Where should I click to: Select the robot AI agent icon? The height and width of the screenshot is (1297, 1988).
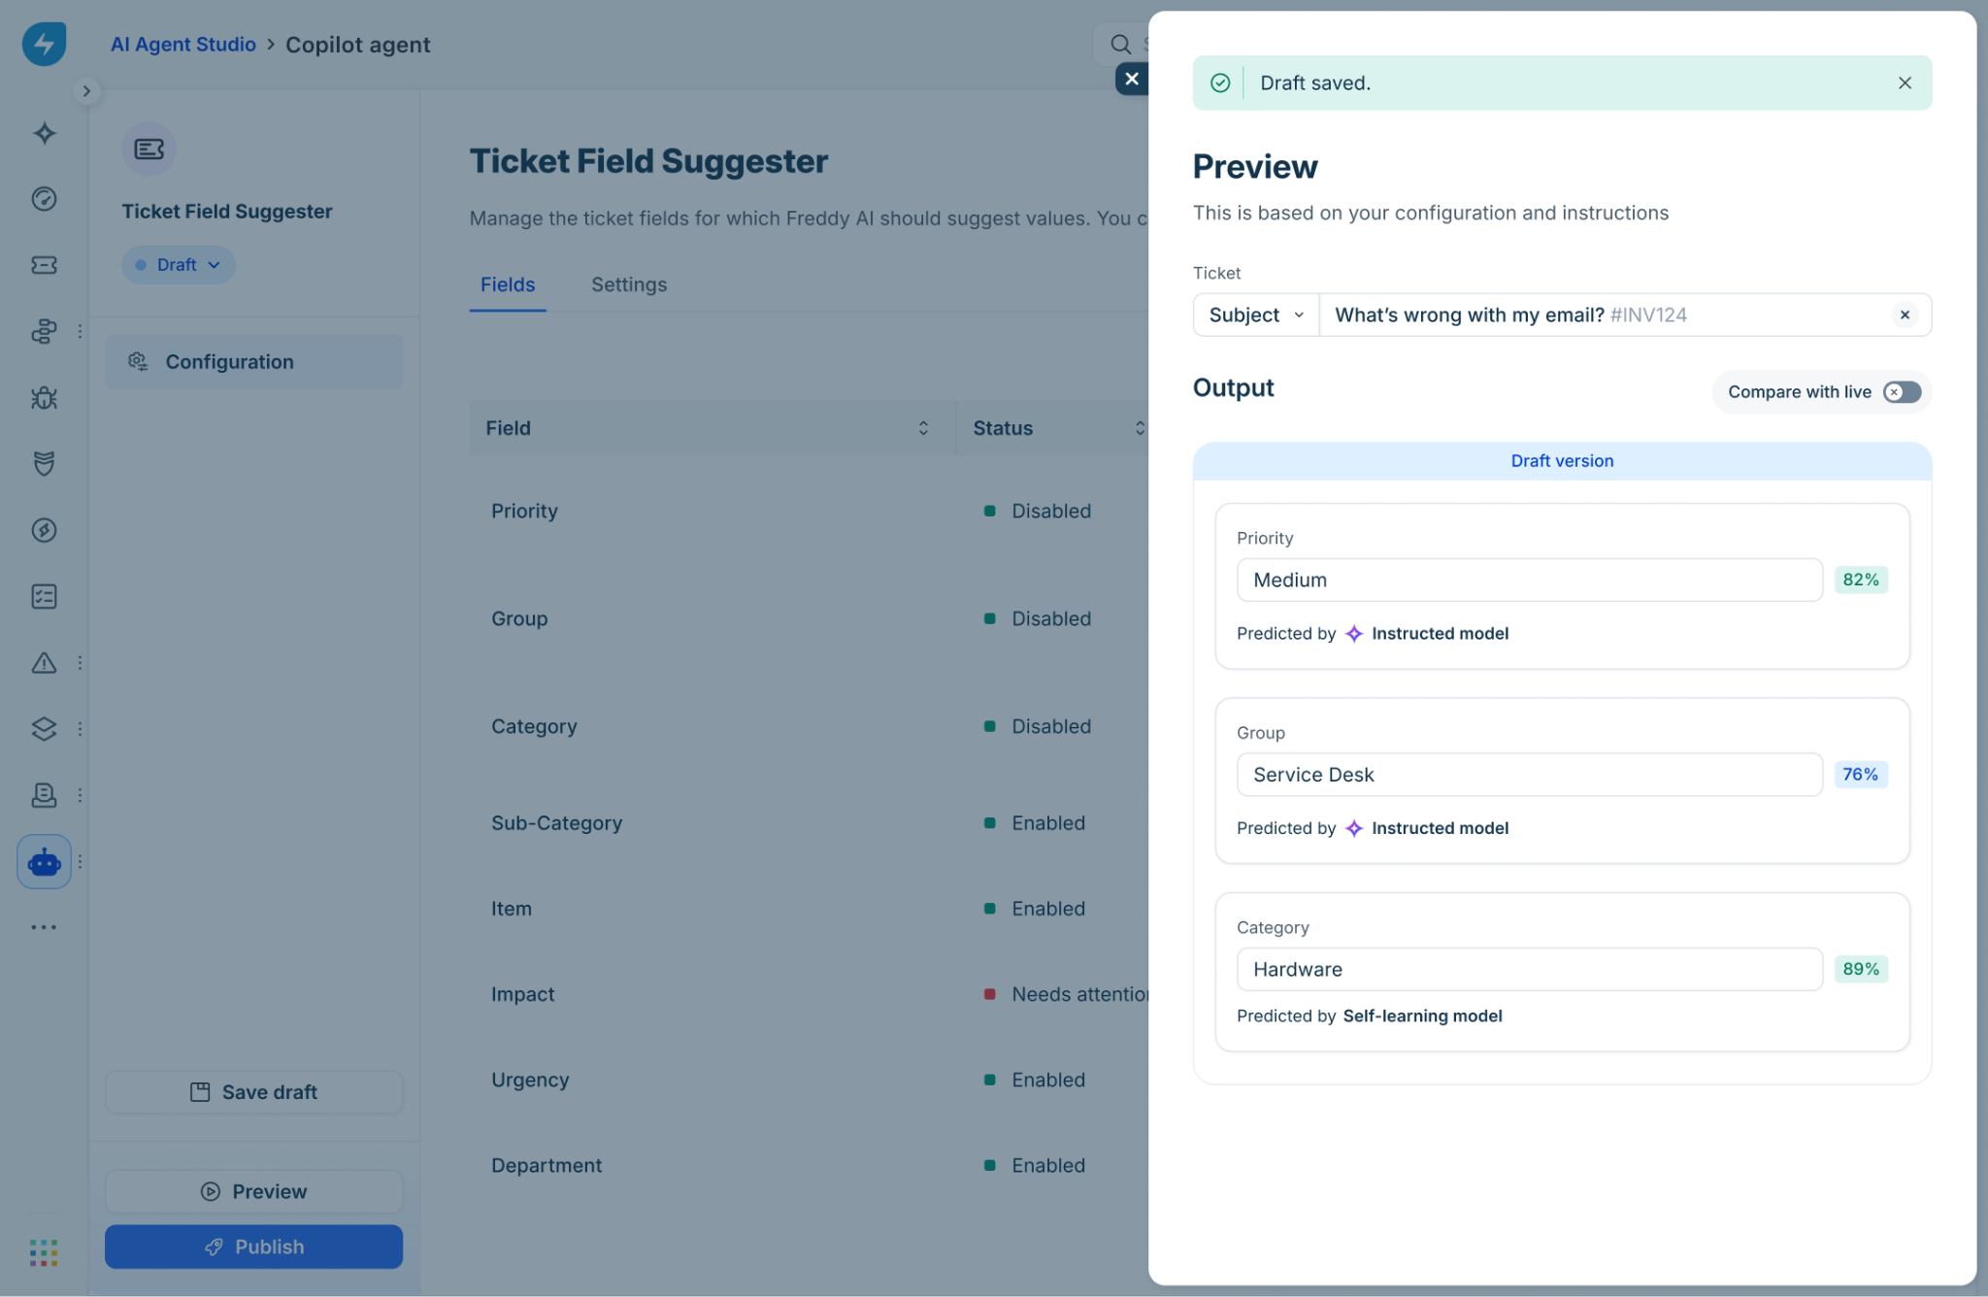tap(44, 861)
